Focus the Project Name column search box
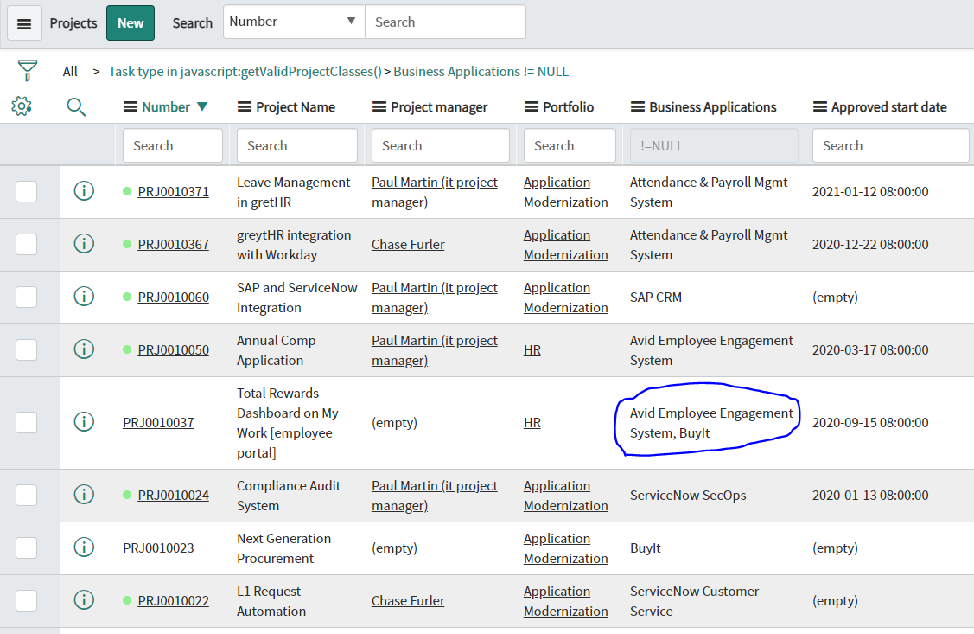This screenshot has height=634, width=974. [x=297, y=145]
